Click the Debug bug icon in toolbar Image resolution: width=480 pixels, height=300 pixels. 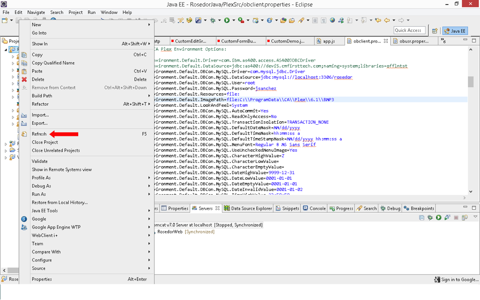213,21
